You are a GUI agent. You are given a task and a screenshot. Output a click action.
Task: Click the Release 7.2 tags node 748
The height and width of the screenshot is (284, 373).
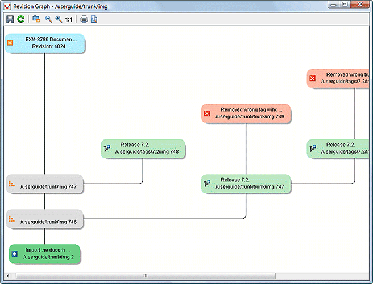click(143, 149)
